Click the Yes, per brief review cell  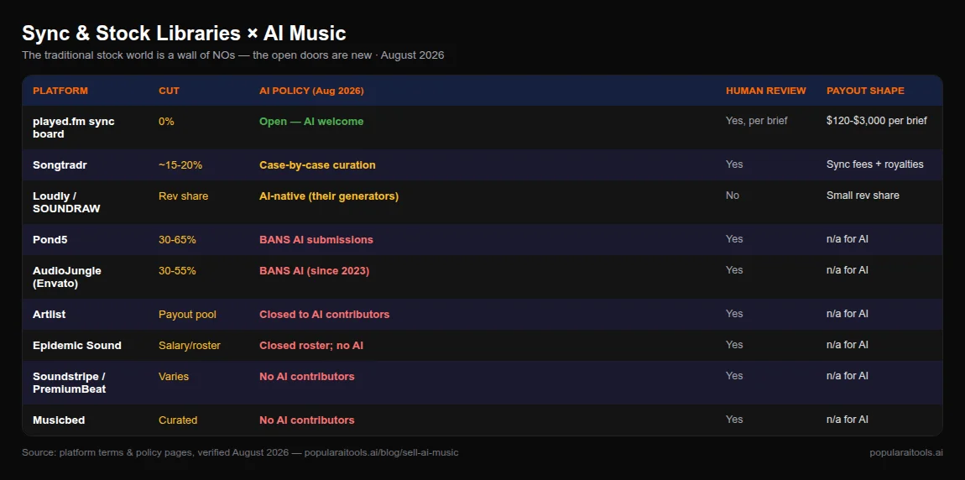pos(756,121)
